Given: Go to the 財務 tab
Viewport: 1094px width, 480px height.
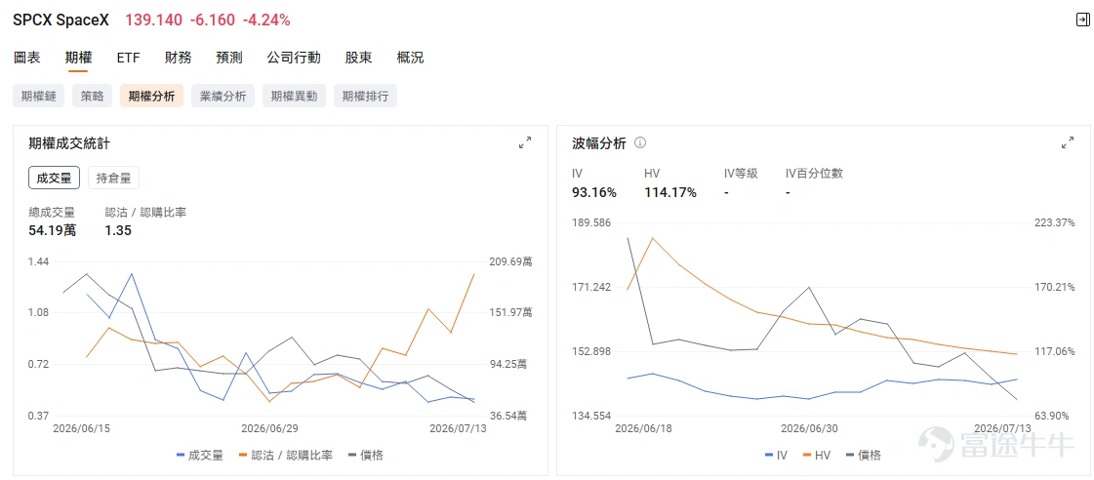Looking at the screenshot, I should (178, 58).
